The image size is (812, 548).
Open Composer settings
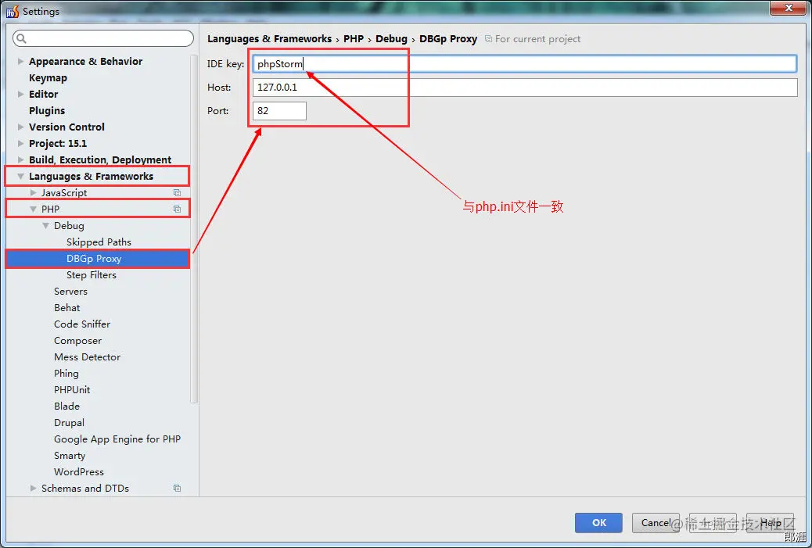click(x=77, y=341)
